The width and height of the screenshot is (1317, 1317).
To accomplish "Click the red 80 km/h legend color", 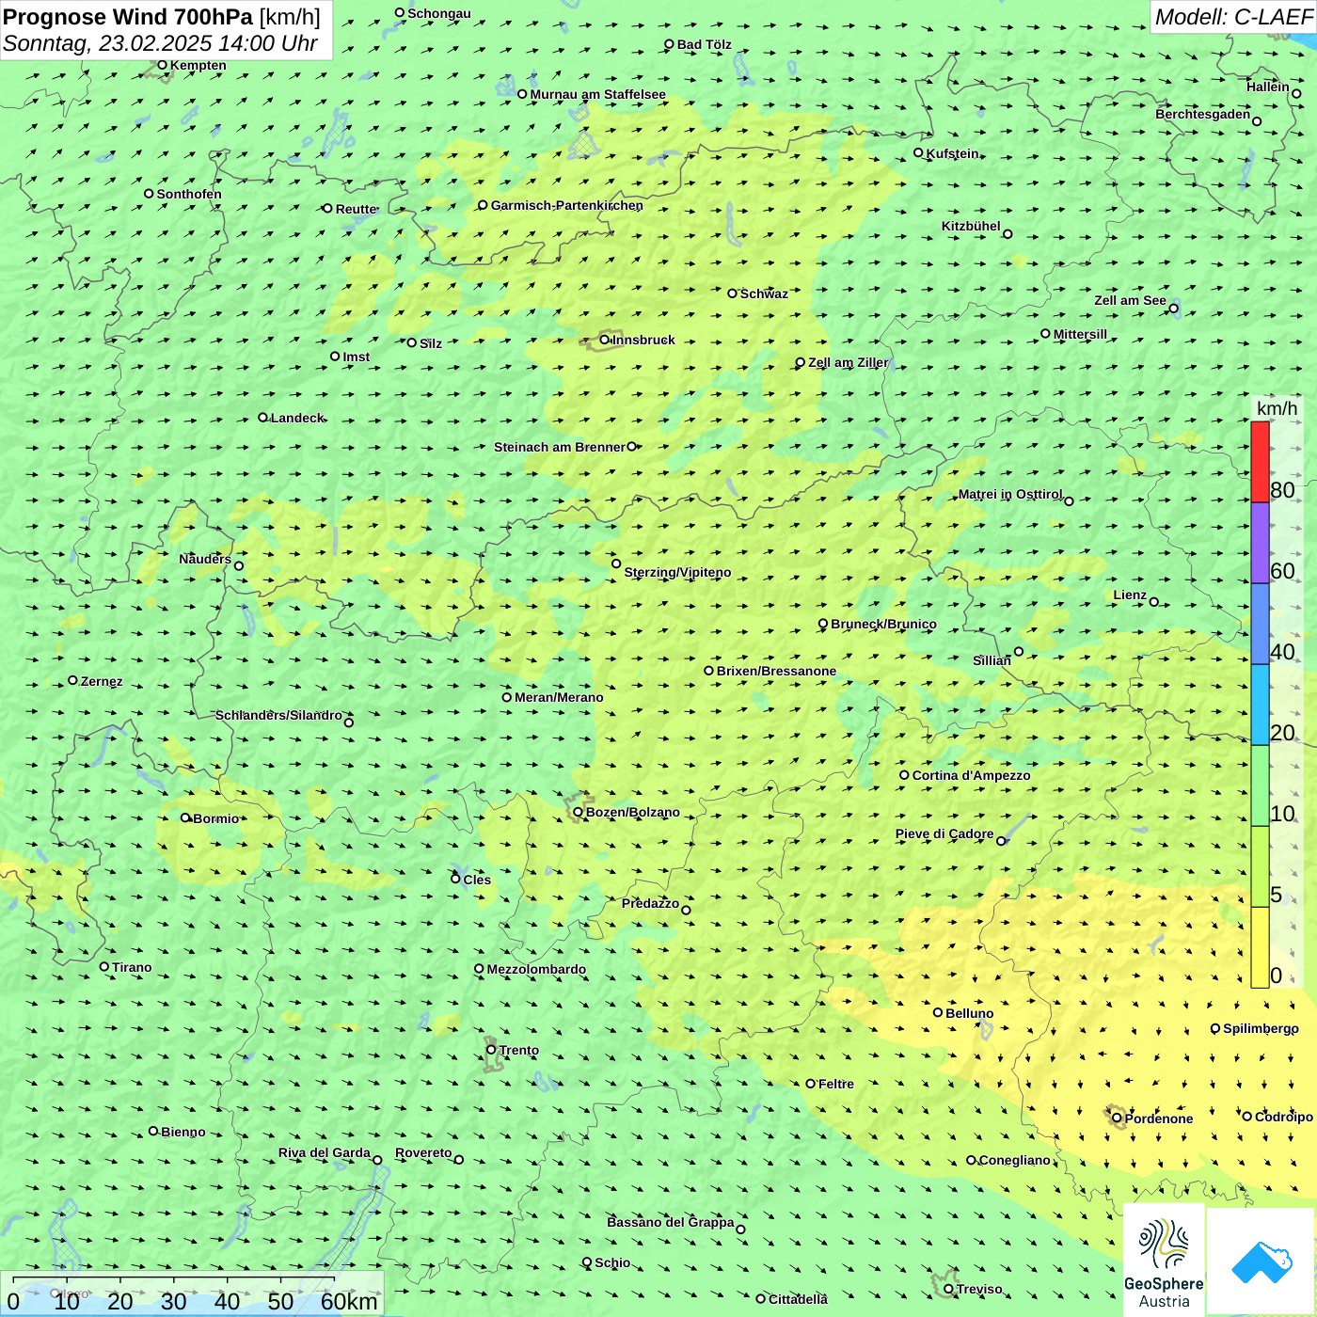I will tap(1260, 462).
